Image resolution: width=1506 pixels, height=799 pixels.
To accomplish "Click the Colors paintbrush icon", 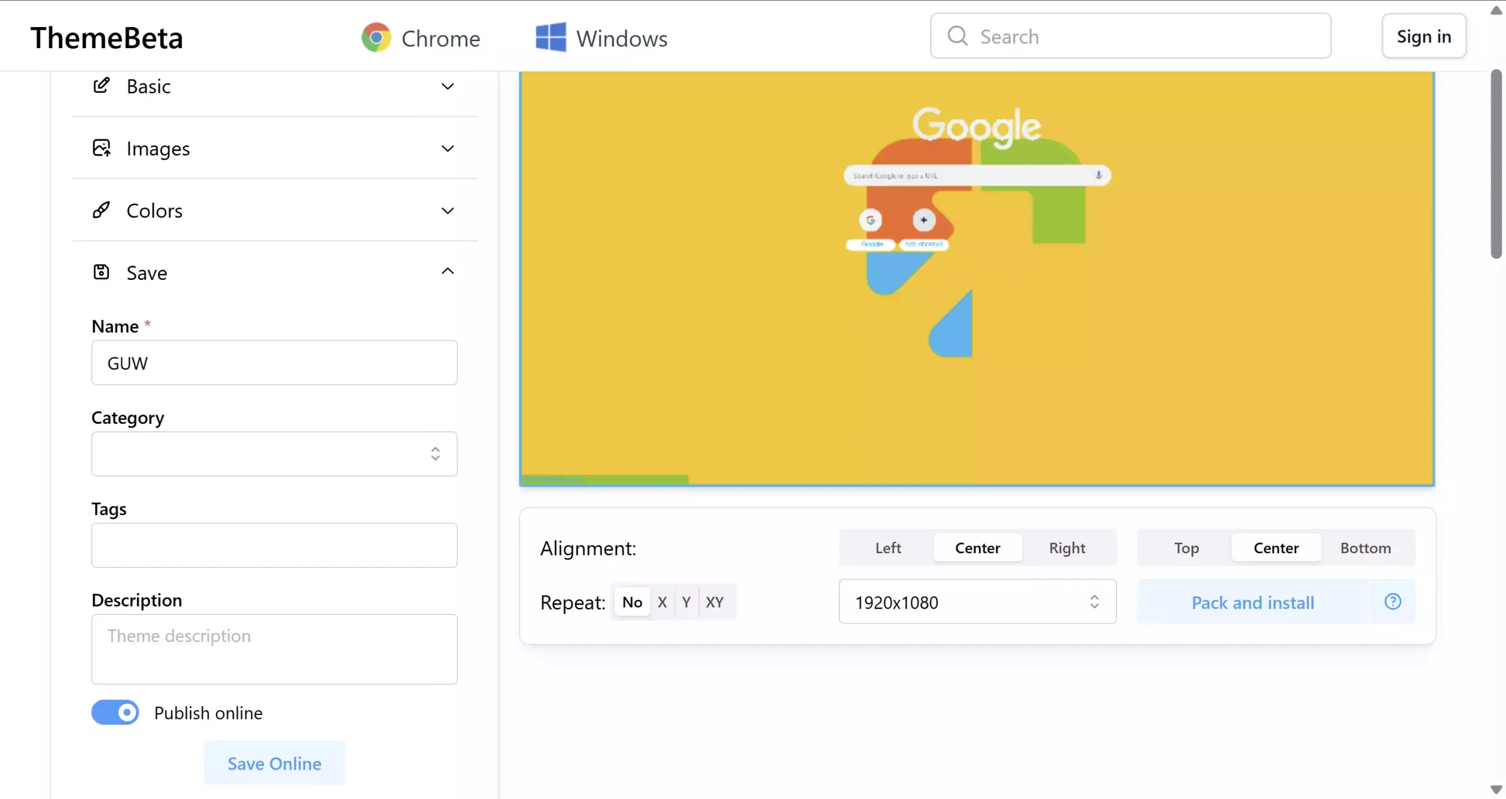I will pyautogui.click(x=101, y=210).
